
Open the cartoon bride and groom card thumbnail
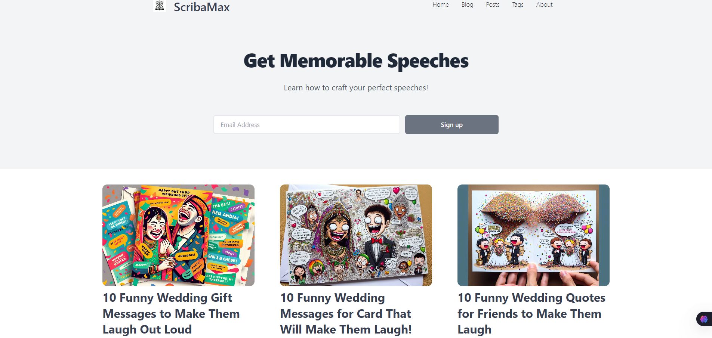[356, 235]
